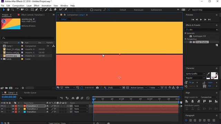Select the Horizontal Type tool
The width and height of the screenshot is (221, 124).
(41, 10)
